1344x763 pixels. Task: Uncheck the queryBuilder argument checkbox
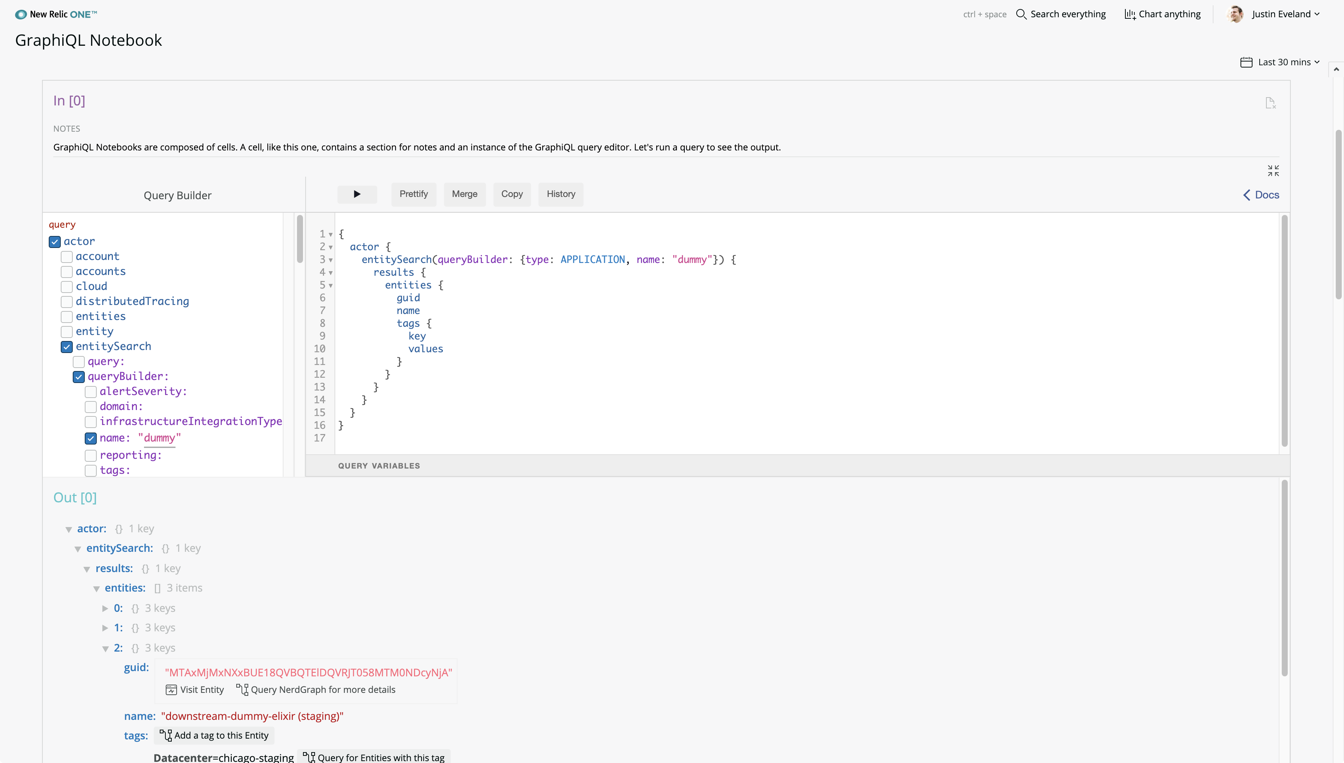point(79,377)
